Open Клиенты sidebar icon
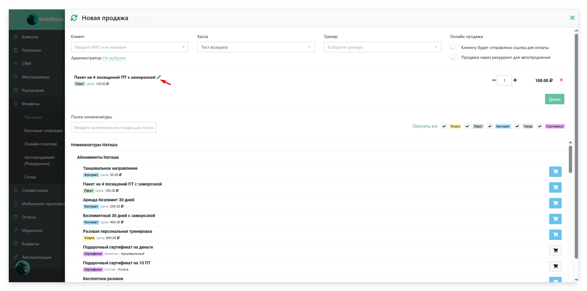The image size is (587, 291). tap(16, 37)
